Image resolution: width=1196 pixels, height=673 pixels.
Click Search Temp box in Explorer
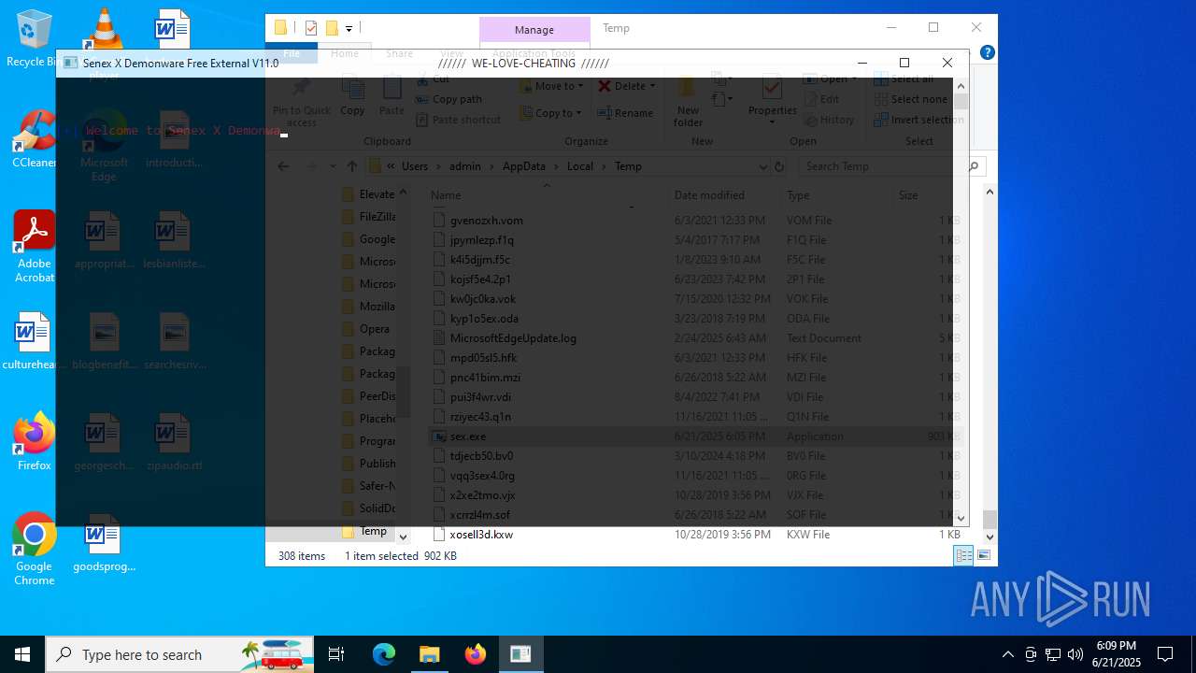tap(883, 166)
